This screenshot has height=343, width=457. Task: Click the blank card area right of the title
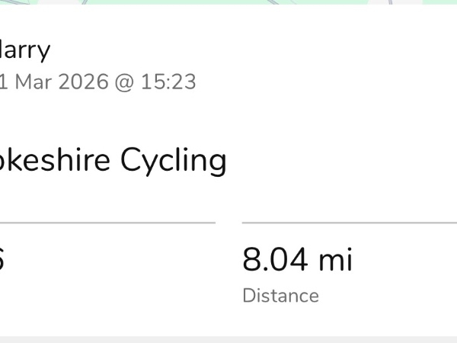point(341,160)
